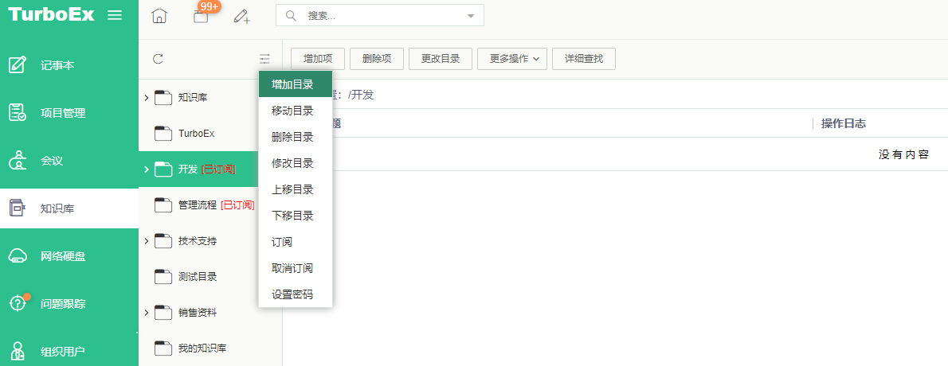Viewport: 948px width, 366px height.
Task: Choose 订阅 from the popup menu
Action: [x=296, y=242]
